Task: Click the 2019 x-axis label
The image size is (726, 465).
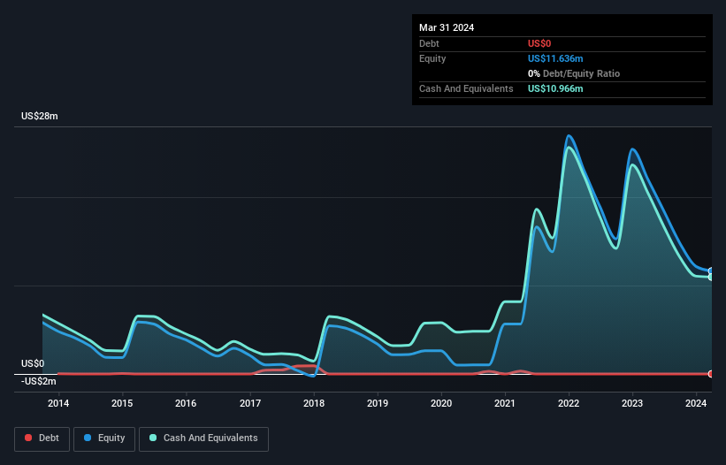Action: click(378, 403)
